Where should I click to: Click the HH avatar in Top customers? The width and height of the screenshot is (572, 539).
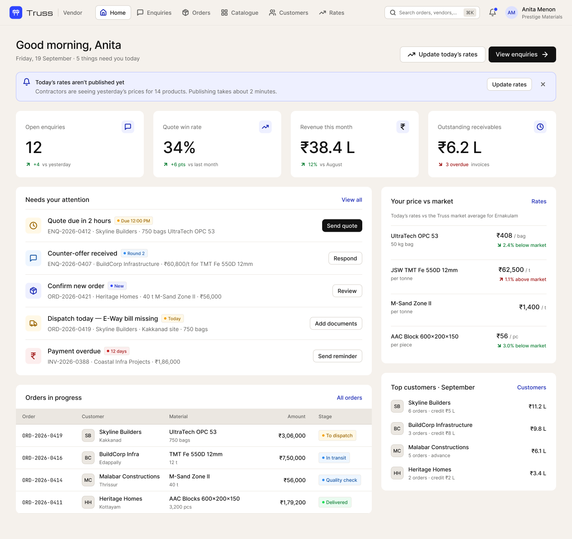(x=397, y=473)
